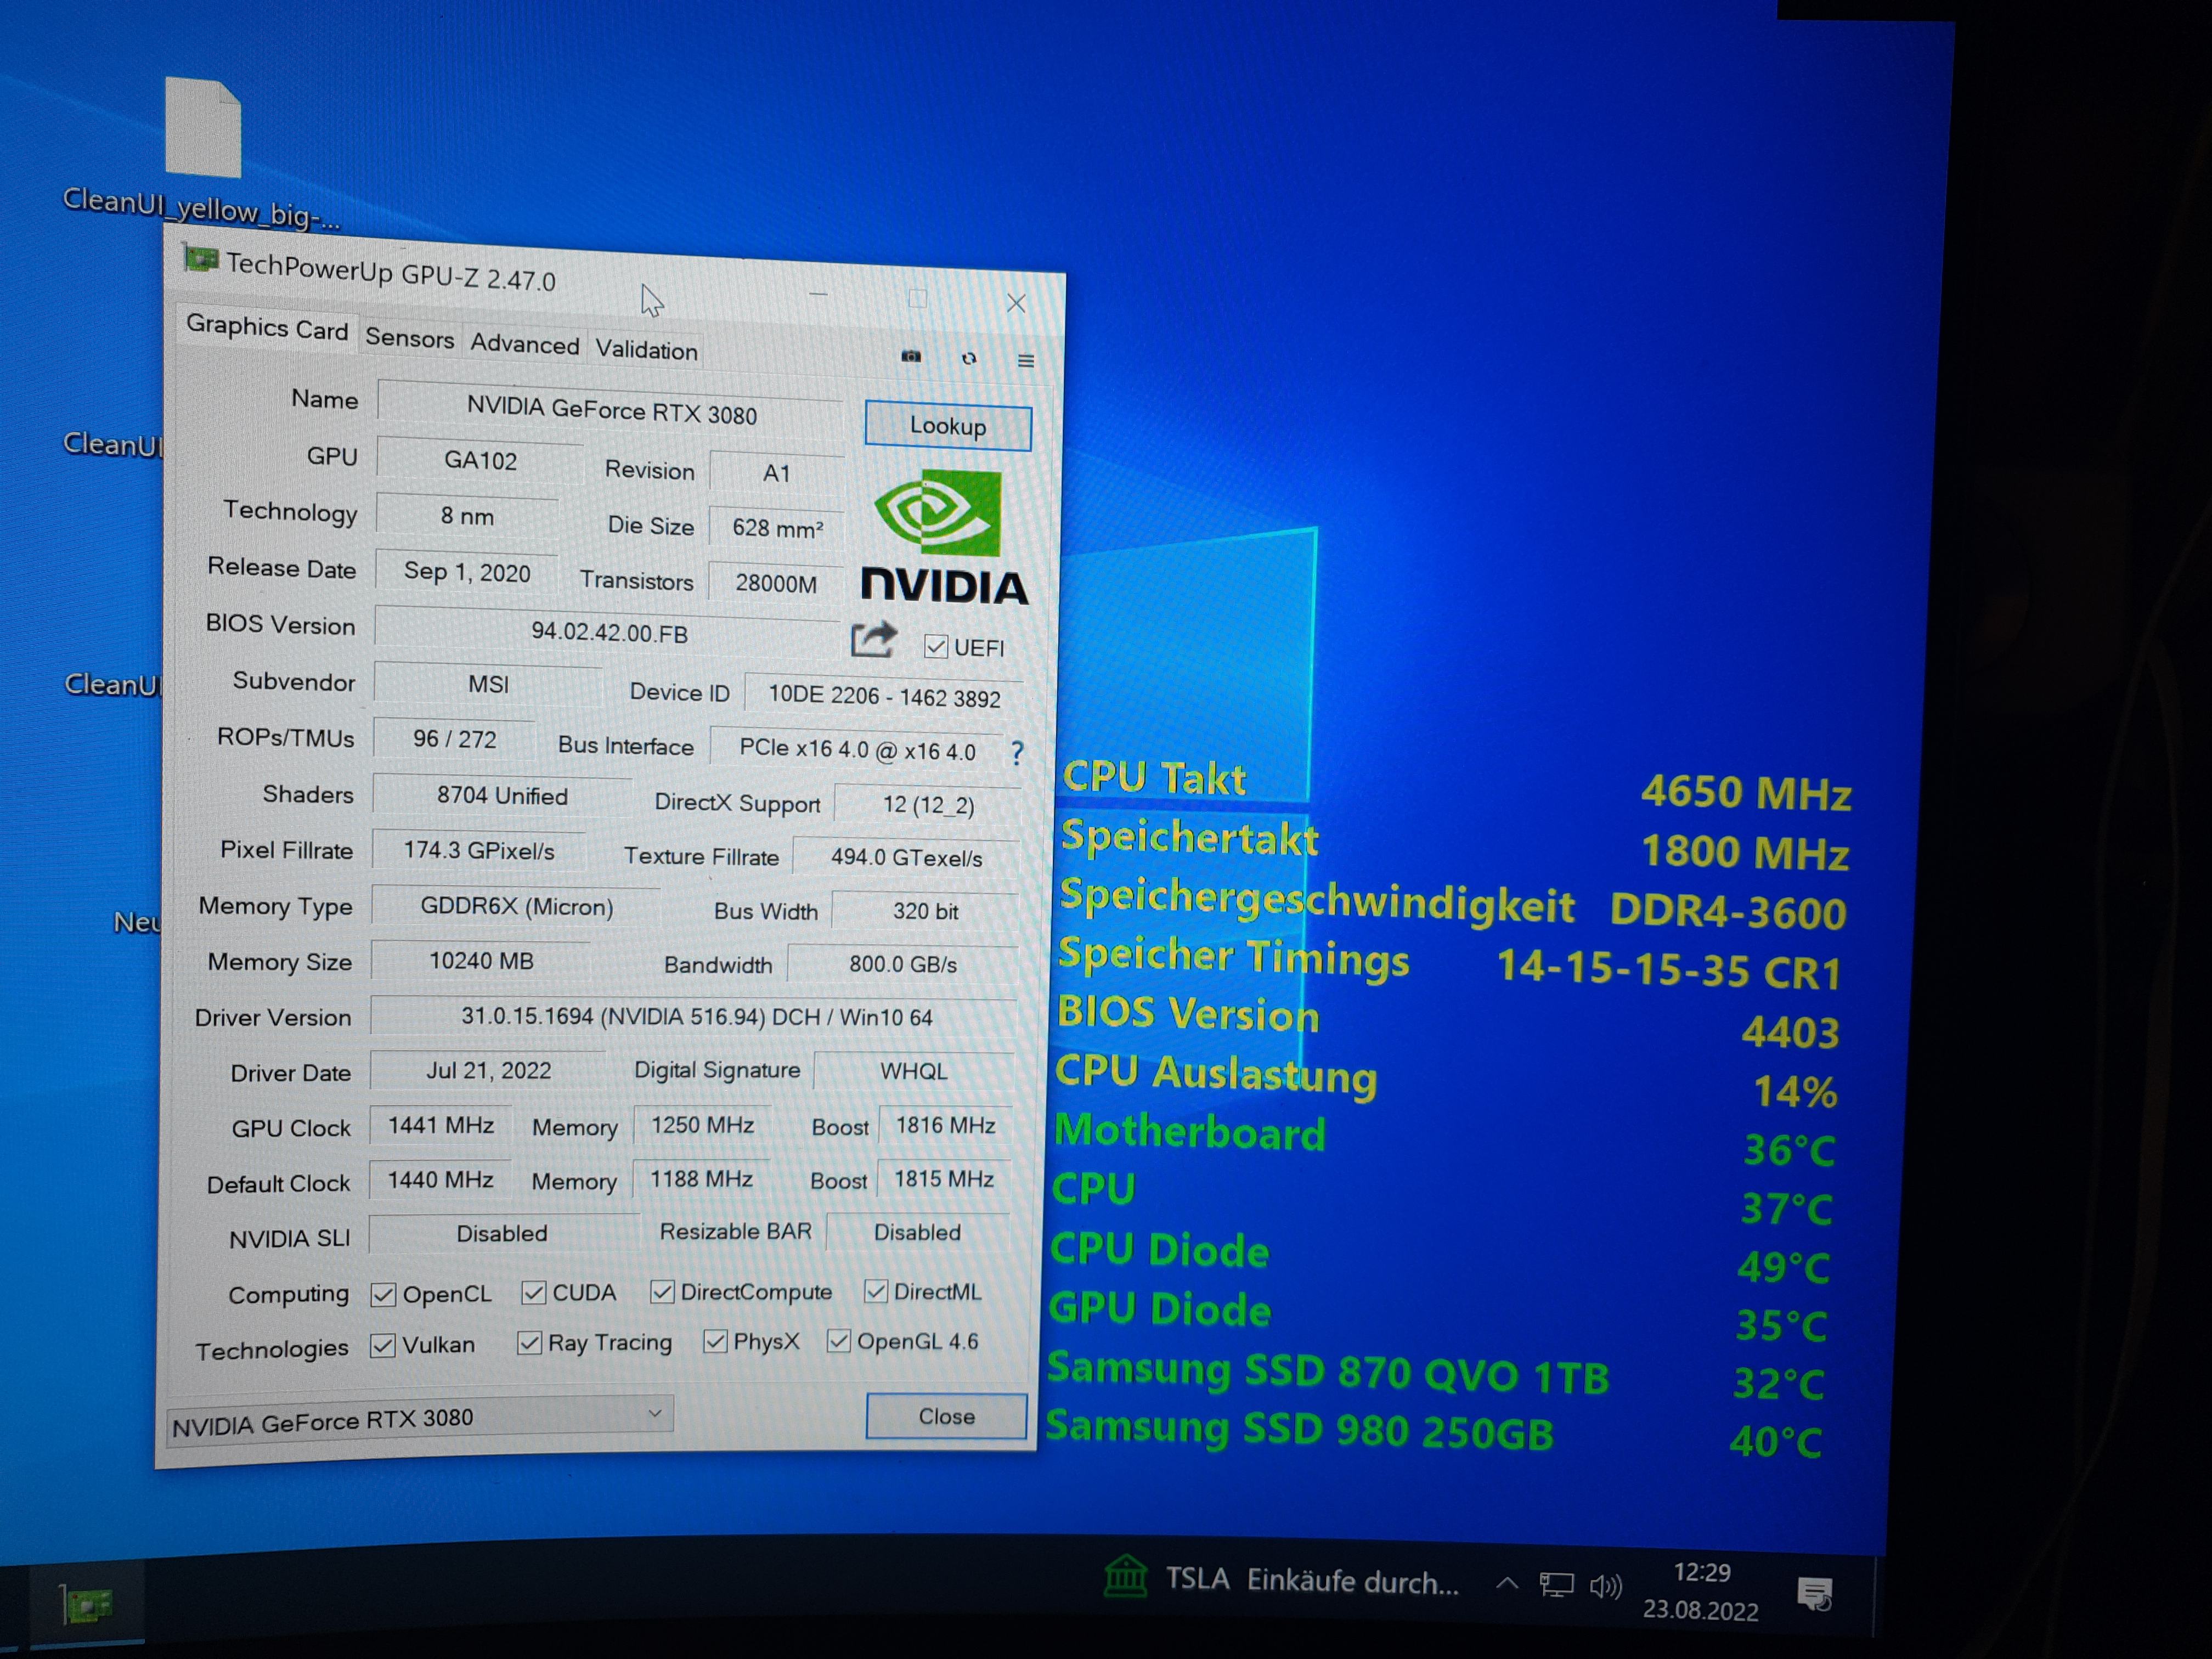
Task: Click the 320 bit Bus Width value
Action: [925, 912]
